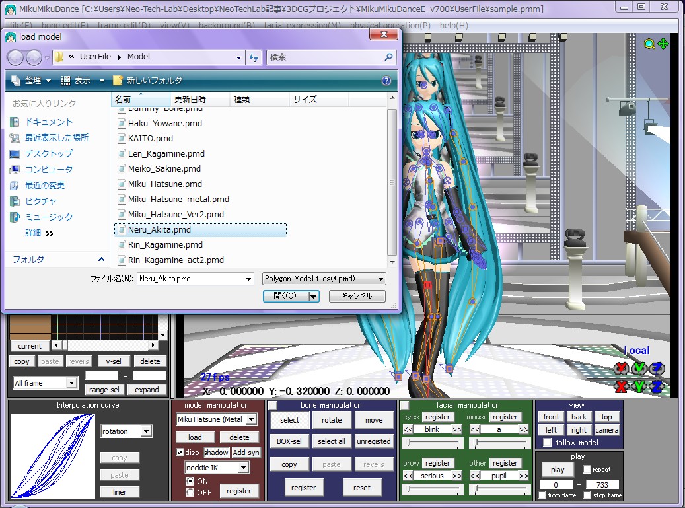This screenshot has height=508, width=685.
Task: Click the upper red X rotation axis icon
Action: (x=621, y=368)
